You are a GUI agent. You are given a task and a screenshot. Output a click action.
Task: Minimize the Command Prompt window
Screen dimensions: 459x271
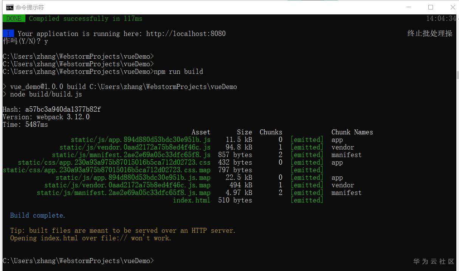click(x=409, y=7)
